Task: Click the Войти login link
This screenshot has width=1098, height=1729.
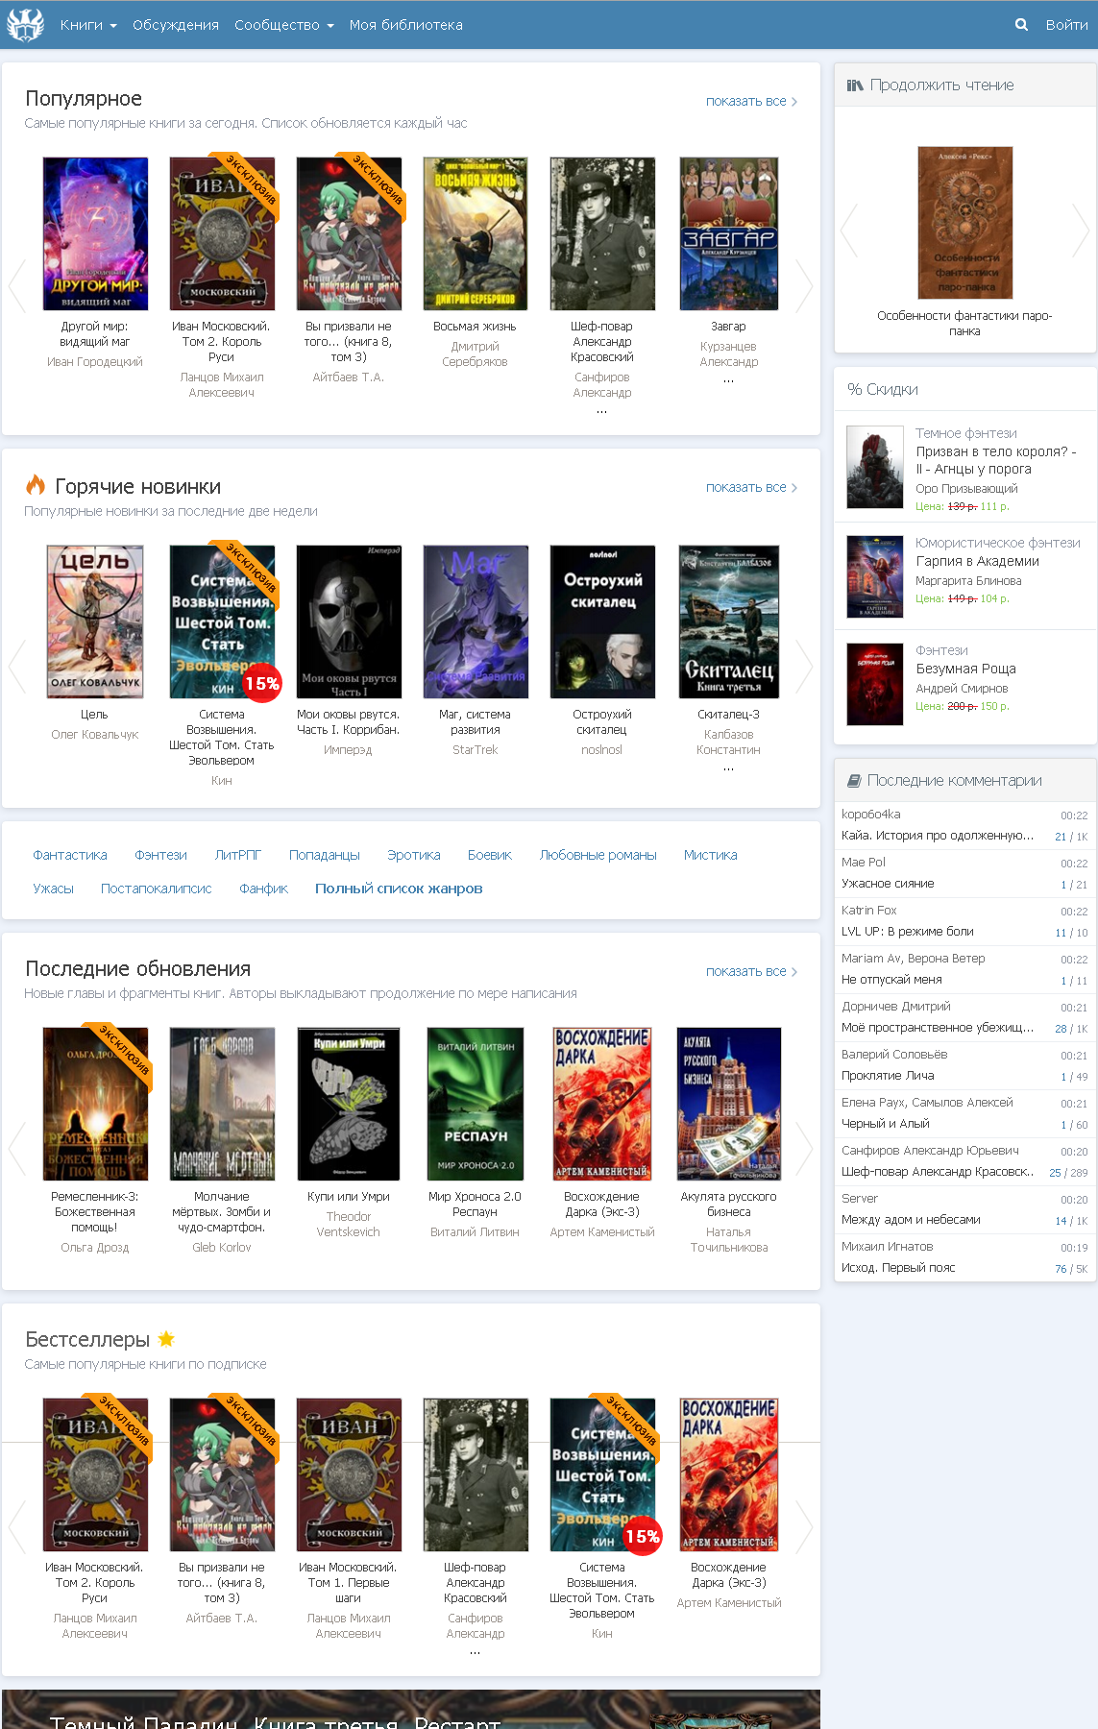Action: (1066, 25)
